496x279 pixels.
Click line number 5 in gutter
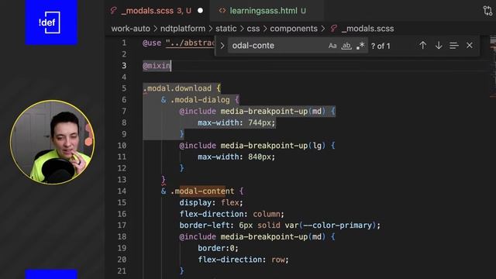click(124, 88)
